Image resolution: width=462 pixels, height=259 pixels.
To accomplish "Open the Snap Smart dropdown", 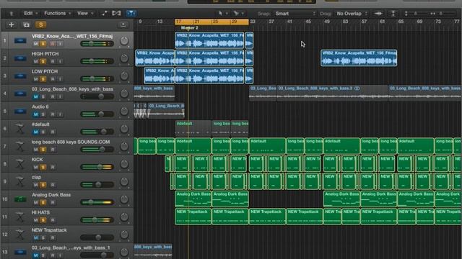I will (x=295, y=14).
